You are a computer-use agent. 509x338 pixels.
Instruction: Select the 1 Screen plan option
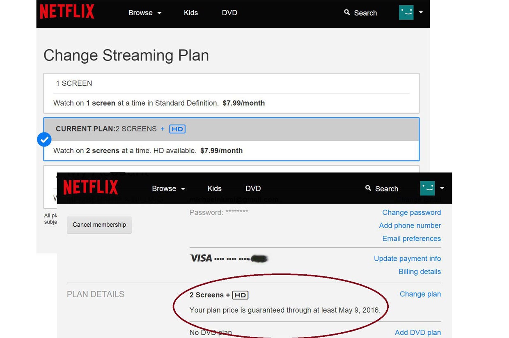(x=232, y=93)
